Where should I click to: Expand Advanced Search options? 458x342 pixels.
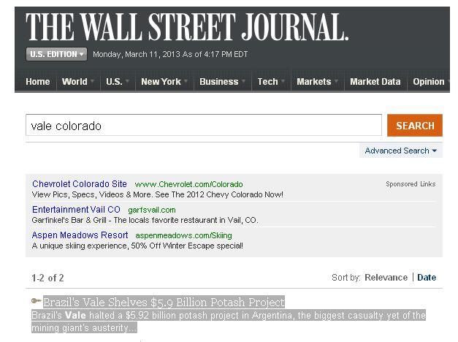[401, 151]
